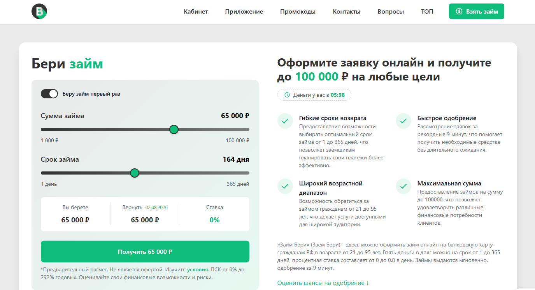Click checkmark icon beside Максимальная сумма
Image resolution: width=535 pixels, height=290 pixels.
coord(403,186)
